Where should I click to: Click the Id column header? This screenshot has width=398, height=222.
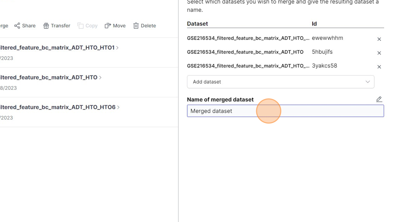(x=314, y=24)
